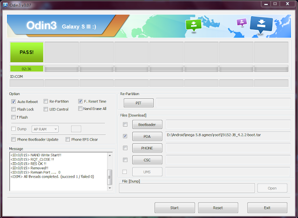Click the PDA file path field
Screen dimensions: 298x218
228,136
